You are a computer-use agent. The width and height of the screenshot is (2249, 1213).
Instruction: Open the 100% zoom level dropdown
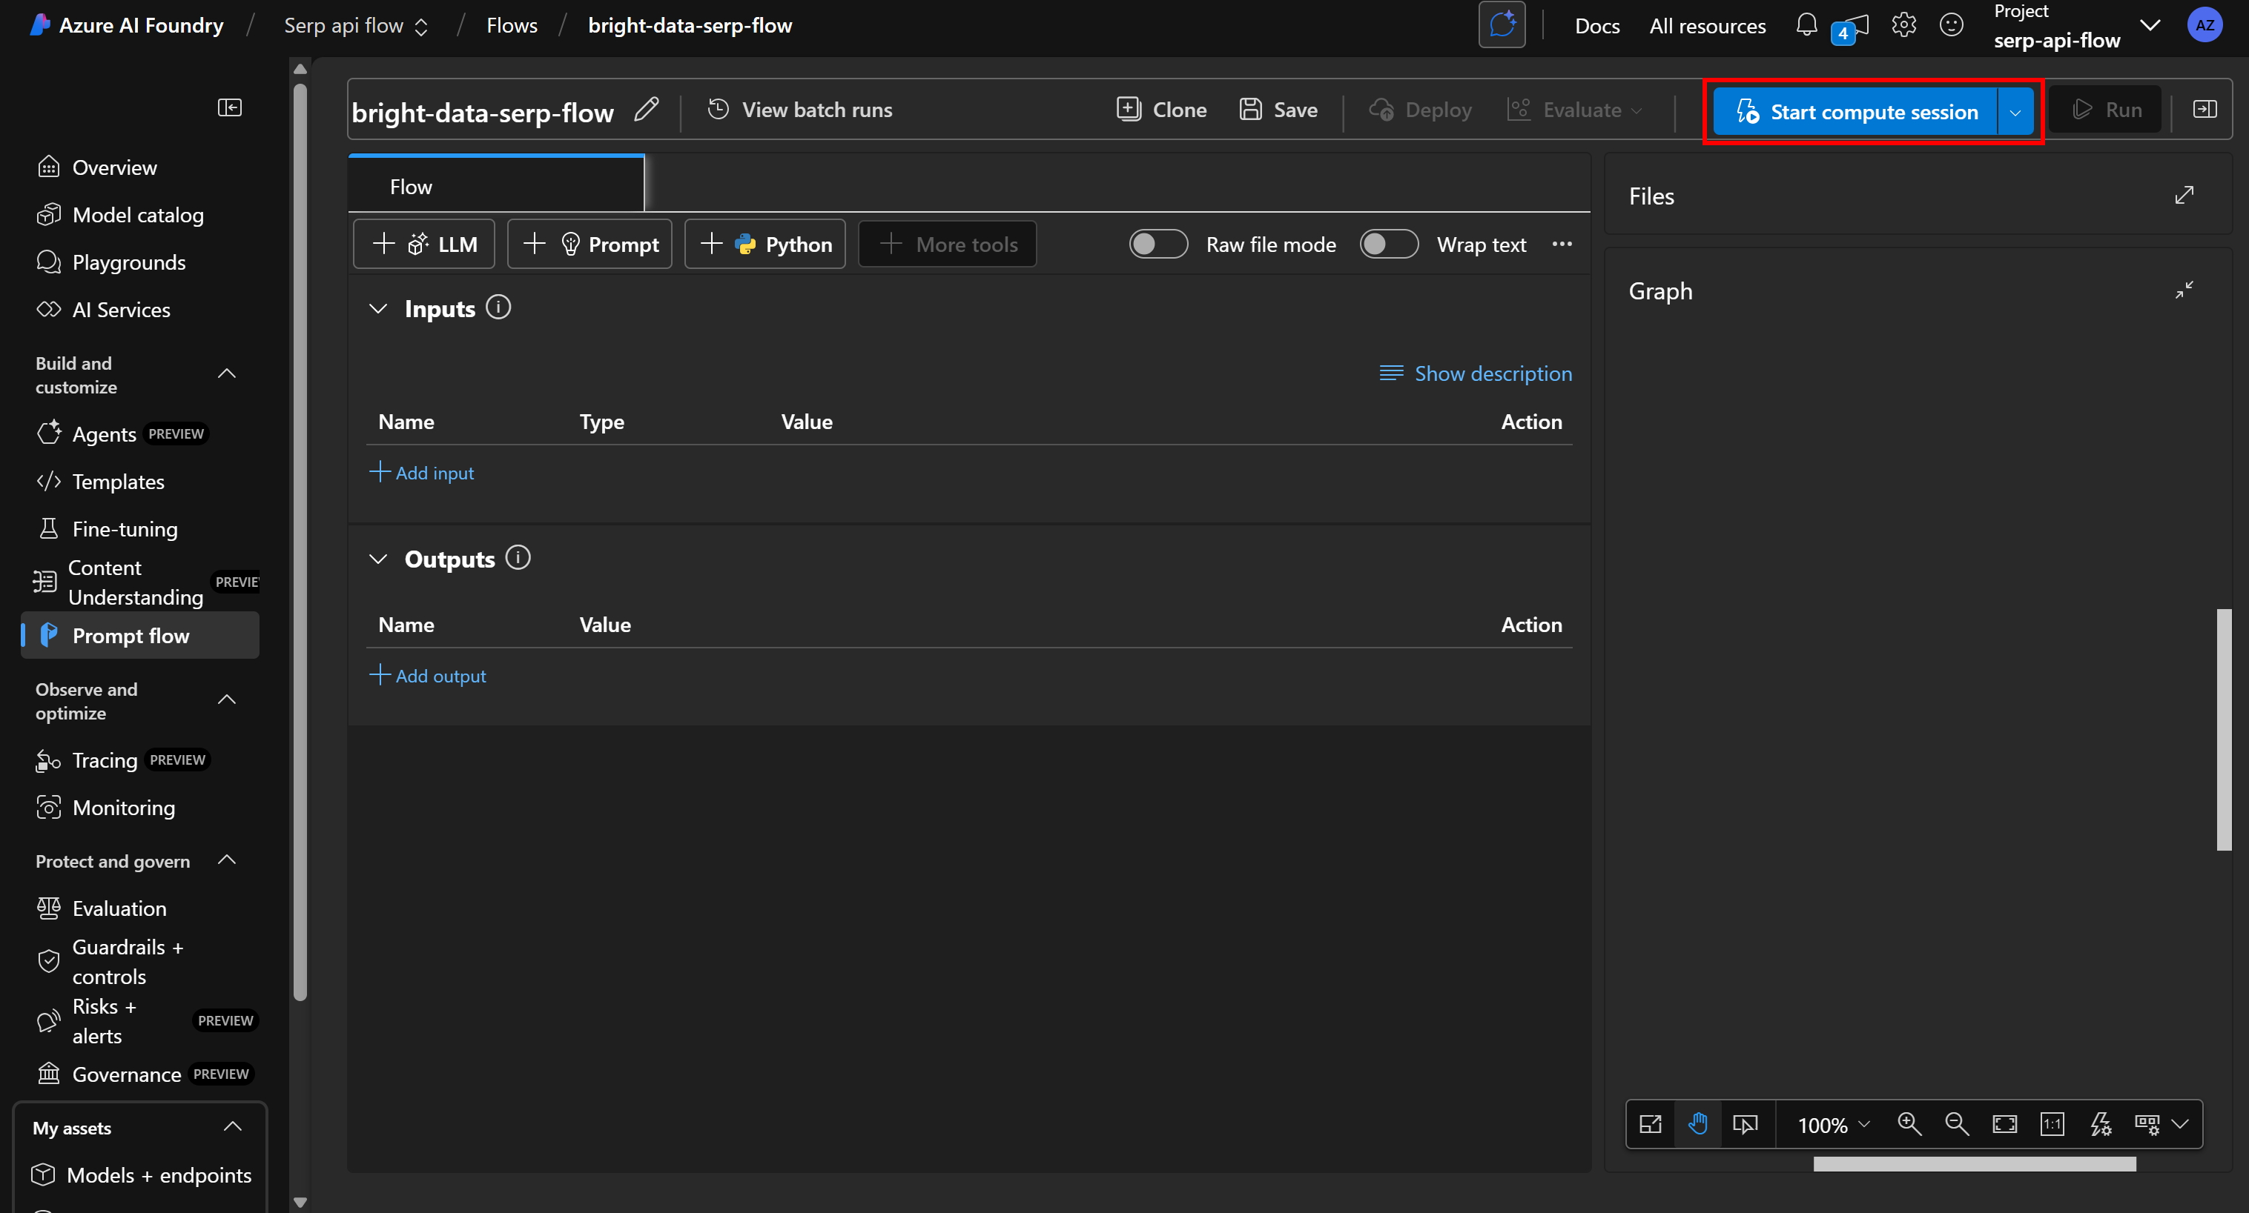(x=1829, y=1124)
